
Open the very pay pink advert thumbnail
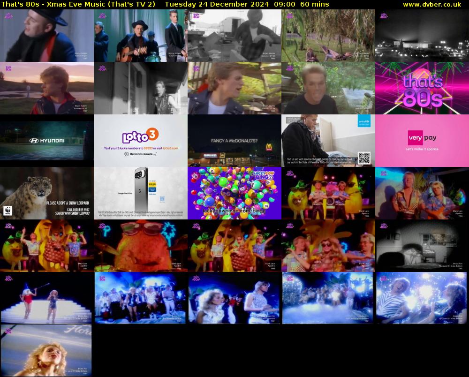click(422, 141)
